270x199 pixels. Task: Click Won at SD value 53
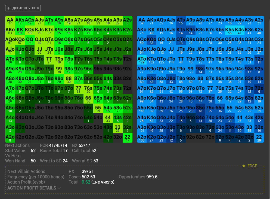click(96, 161)
